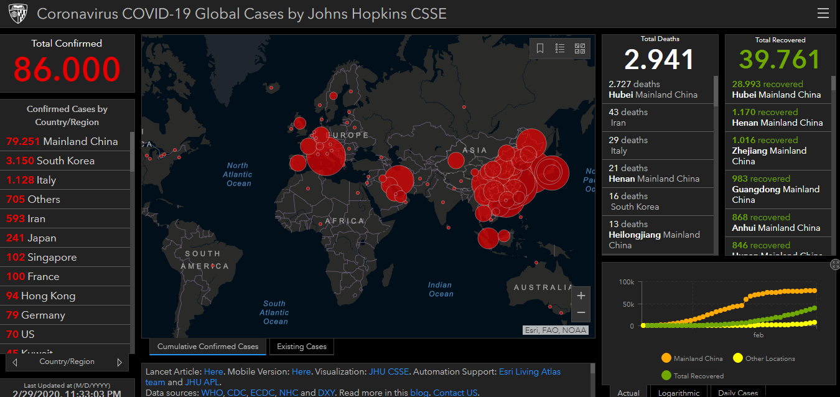Click the Contact US link
The height and width of the screenshot is (397, 840).
[455, 393]
